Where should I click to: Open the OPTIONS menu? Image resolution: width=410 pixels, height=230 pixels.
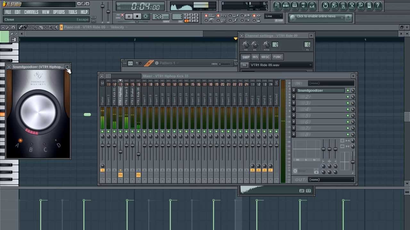[x=59, y=12]
